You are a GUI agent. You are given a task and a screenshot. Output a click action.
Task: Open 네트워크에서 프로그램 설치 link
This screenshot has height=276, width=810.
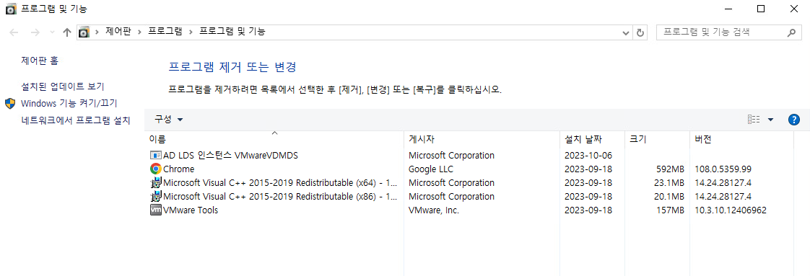point(75,120)
